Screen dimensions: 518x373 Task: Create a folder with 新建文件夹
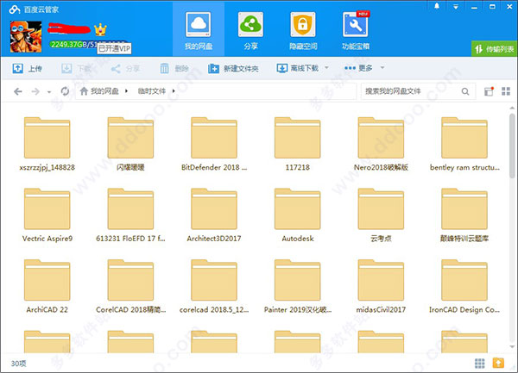233,69
